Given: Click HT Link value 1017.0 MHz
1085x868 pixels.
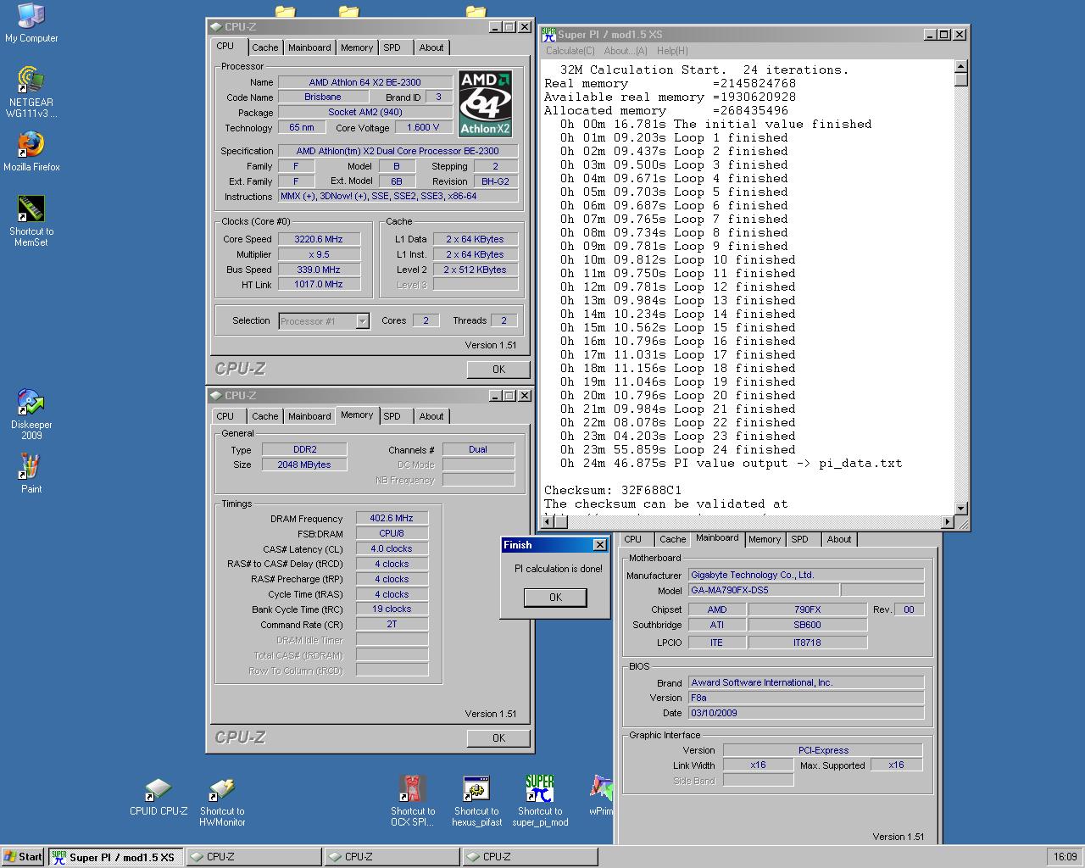Looking at the screenshot, I should (319, 285).
